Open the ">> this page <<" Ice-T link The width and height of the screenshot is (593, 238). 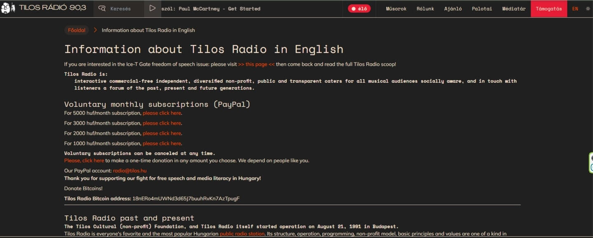[x=255, y=64]
